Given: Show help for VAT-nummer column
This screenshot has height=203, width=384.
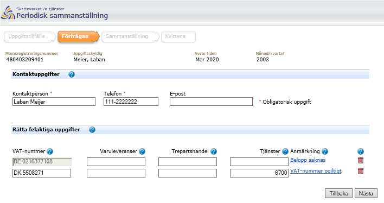Looking at the screenshot, I should point(50,151).
